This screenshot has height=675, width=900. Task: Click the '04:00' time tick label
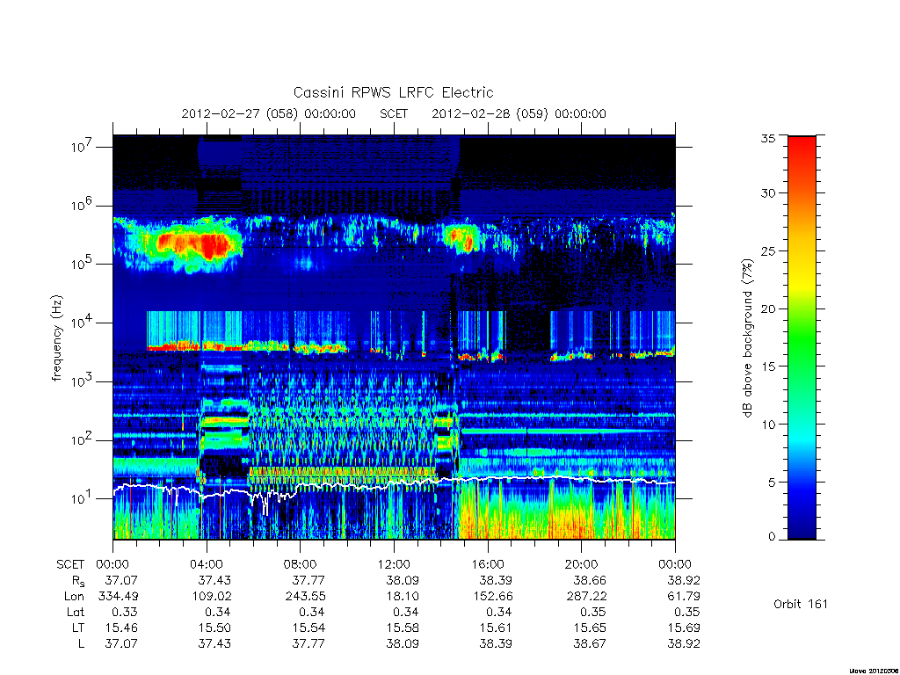click(206, 565)
